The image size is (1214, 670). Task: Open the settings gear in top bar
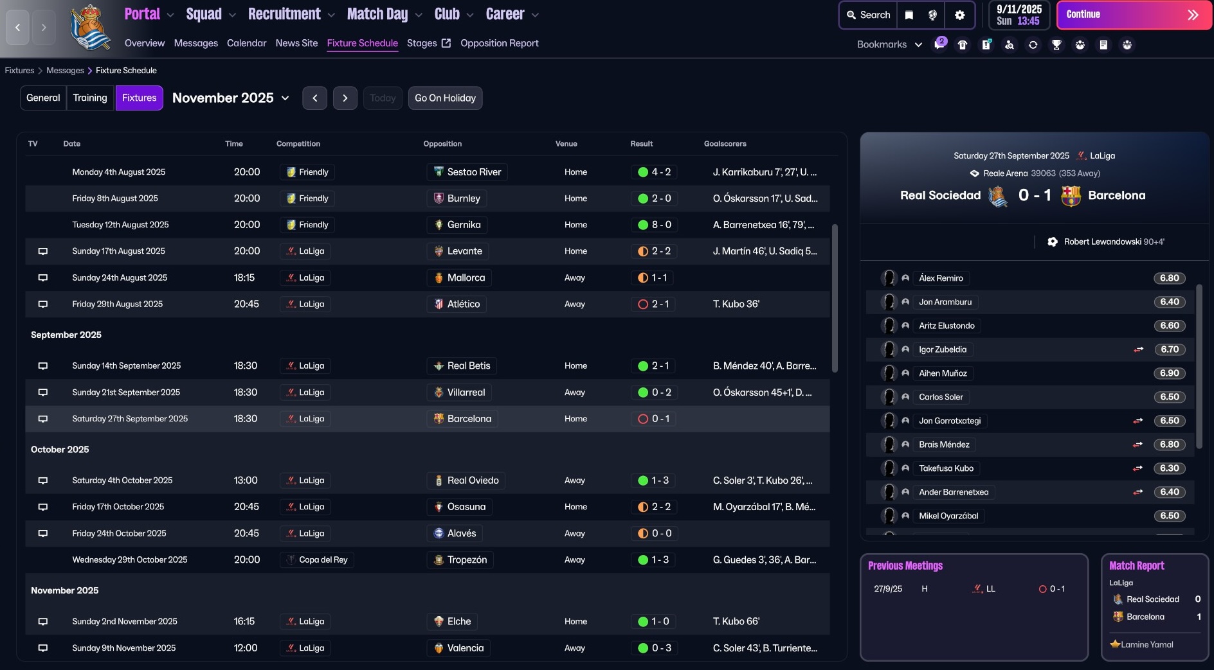click(x=959, y=15)
